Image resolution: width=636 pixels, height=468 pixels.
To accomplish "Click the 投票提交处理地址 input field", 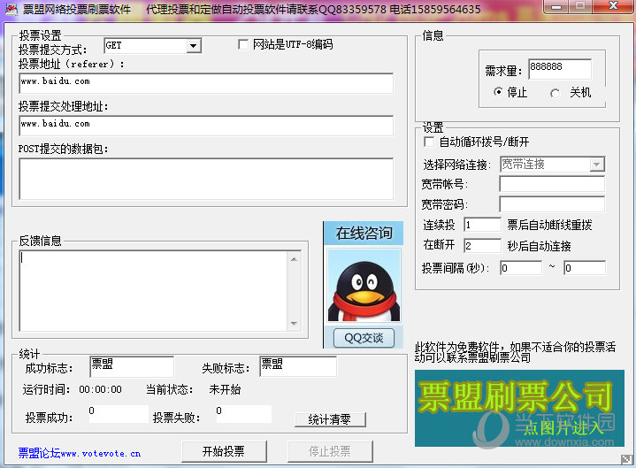I will [206, 126].
